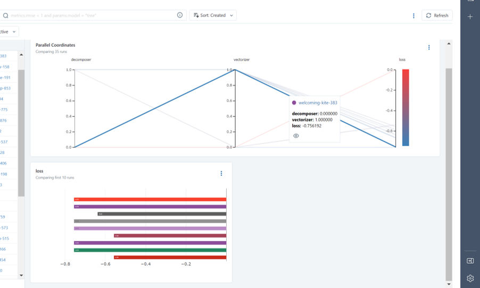The height and width of the screenshot is (288, 480).
Task: Expand the Active state filter dropdown
Action: [x=9, y=32]
